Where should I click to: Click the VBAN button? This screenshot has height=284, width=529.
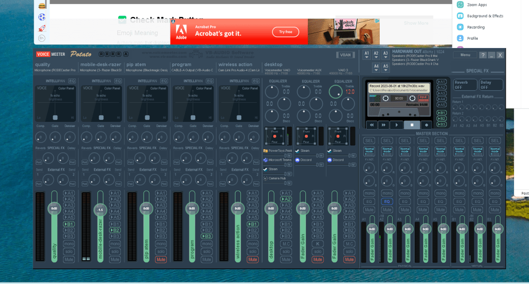(x=345, y=55)
